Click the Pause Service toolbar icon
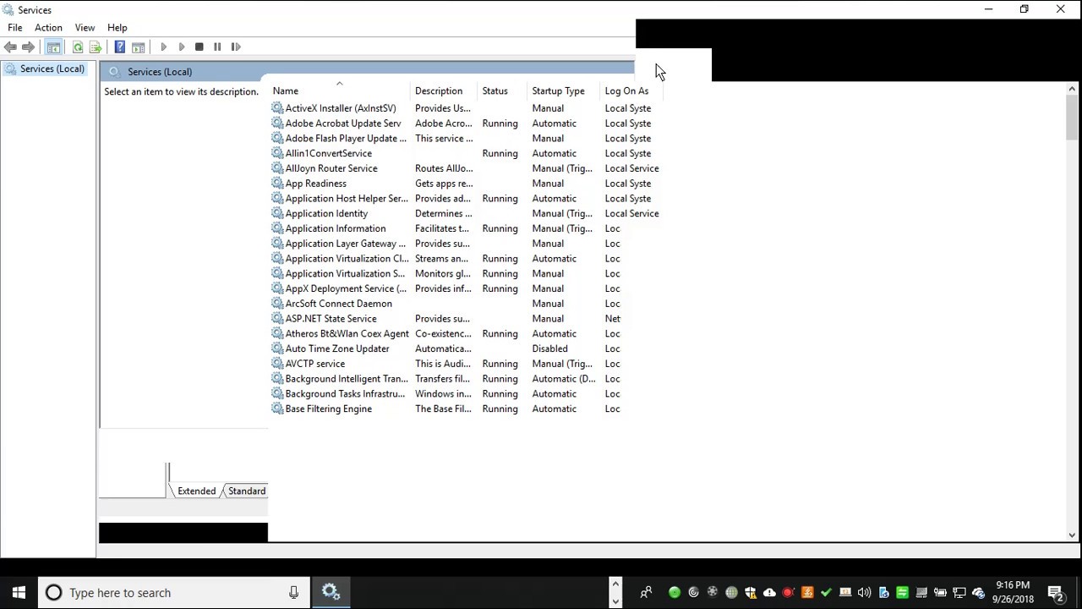1082x609 pixels. tap(217, 47)
